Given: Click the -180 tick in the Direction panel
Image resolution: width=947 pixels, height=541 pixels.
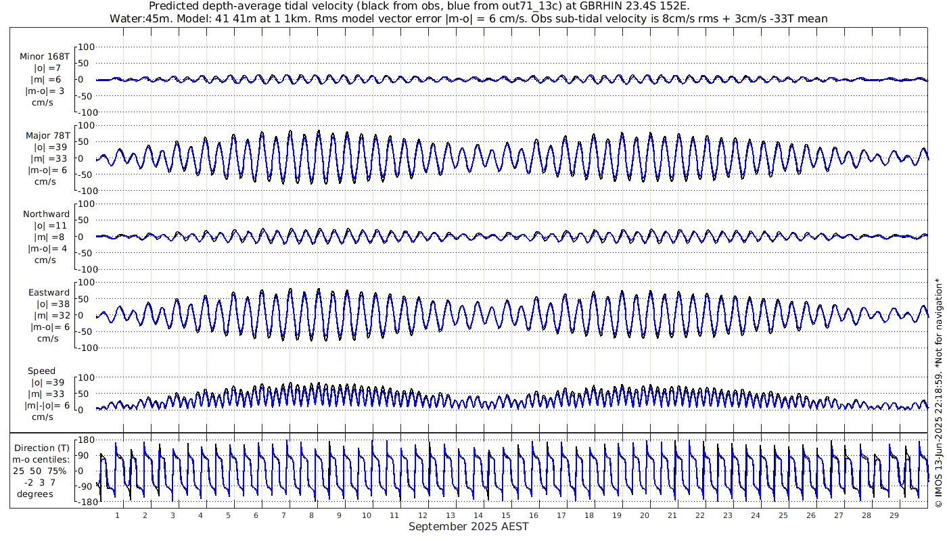Looking at the screenshot, I should (83, 502).
